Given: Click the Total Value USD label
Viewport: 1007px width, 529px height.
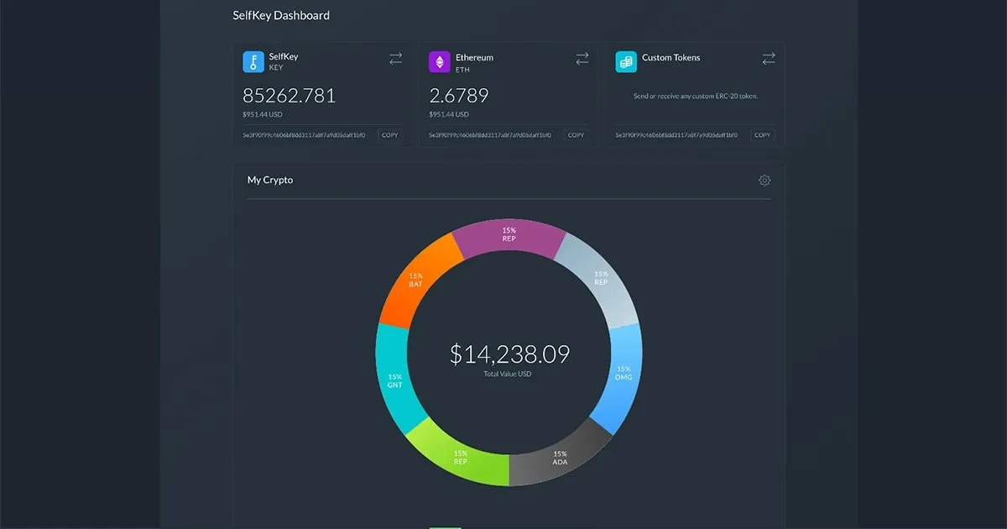Looking at the screenshot, I should coord(508,374).
